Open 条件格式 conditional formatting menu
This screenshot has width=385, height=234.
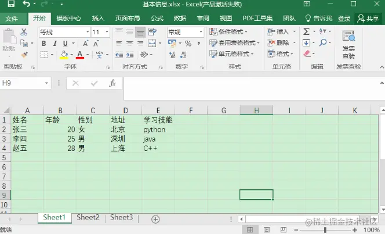pyautogui.click(x=228, y=32)
